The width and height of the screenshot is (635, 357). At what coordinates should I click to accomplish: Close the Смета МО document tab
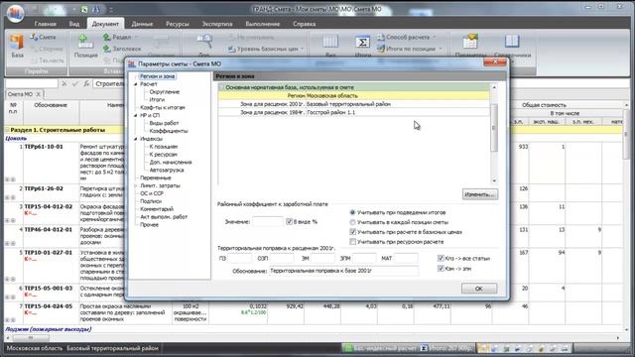[x=38, y=94]
